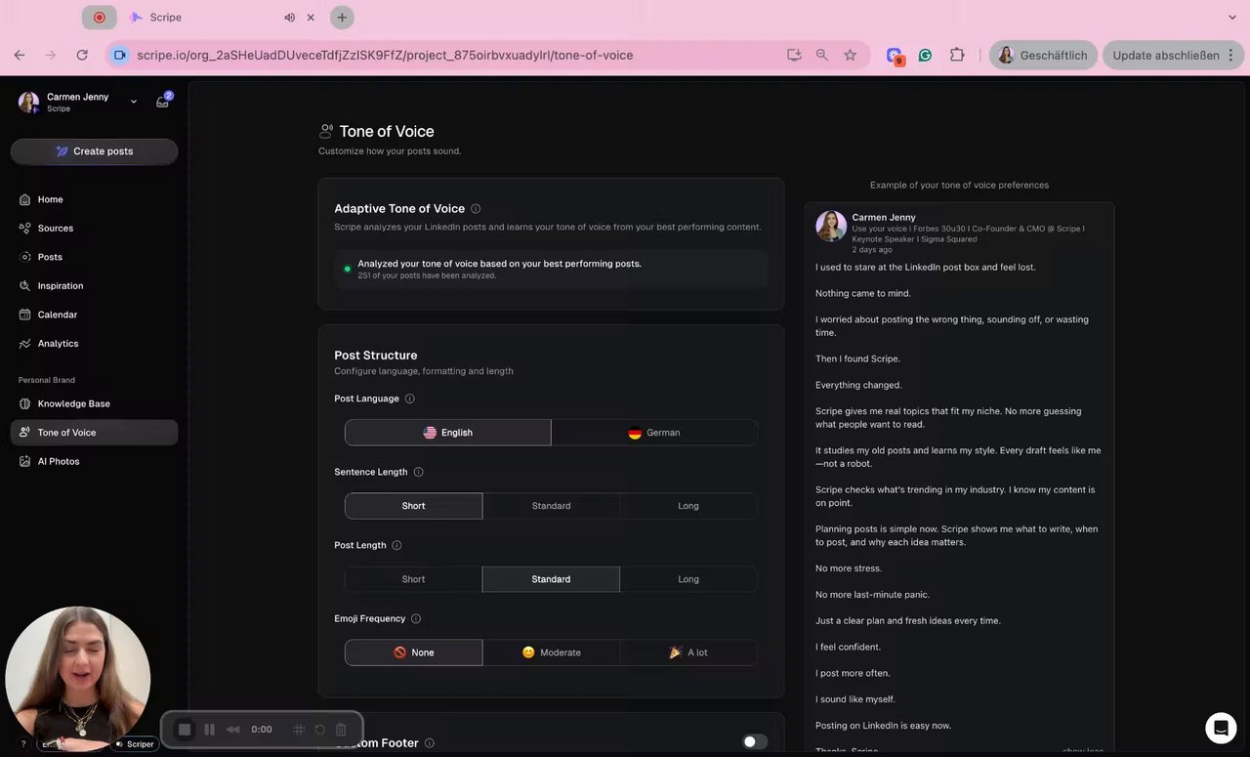The image size is (1250, 757).
Task: Click the camera icon in the address bar
Action: point(120,56)
